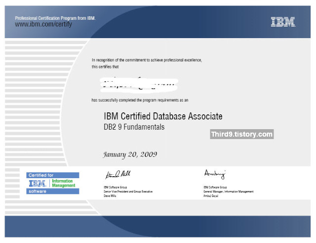Click "Senior Vice President and Group Executive"
Viewport: 316px width, 243px height.
(x=128, y=192)
